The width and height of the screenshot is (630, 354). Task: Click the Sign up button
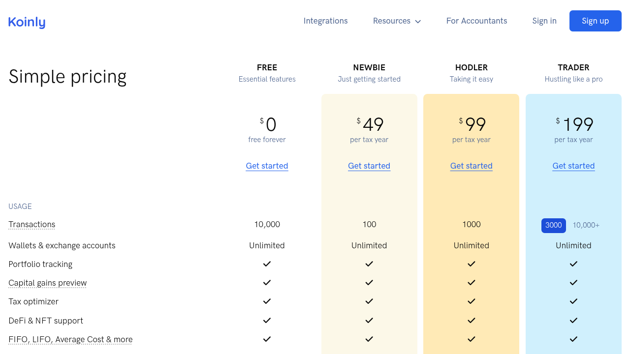pyautogui.click(x=596, y=21)
